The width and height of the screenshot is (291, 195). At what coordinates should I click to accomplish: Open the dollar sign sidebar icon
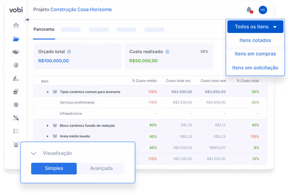16,105
